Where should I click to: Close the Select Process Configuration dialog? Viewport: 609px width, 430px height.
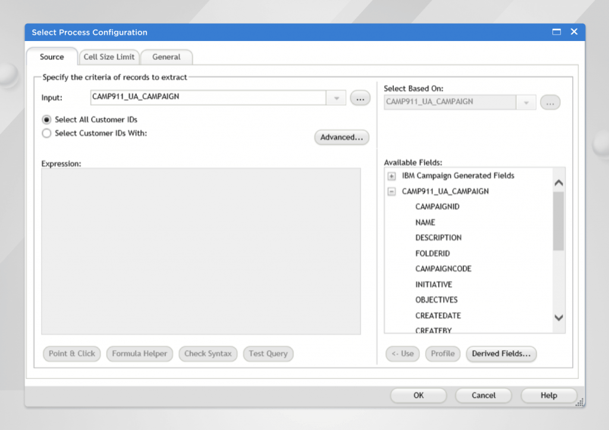[x=574, y=32]
